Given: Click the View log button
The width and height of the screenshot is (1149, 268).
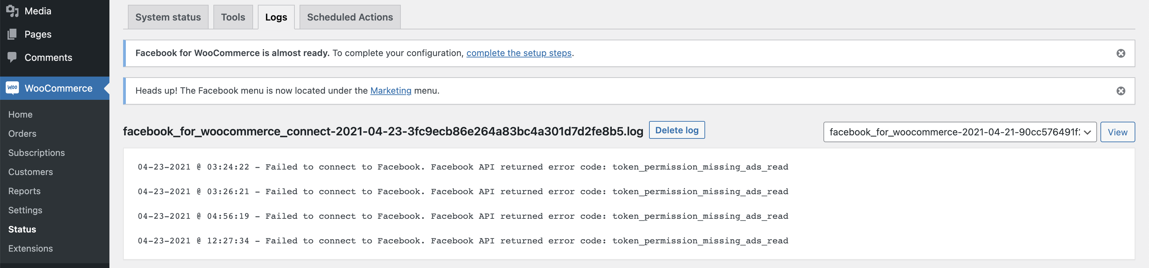Looking at the screenshot, I should click(x=1117, y=132).
